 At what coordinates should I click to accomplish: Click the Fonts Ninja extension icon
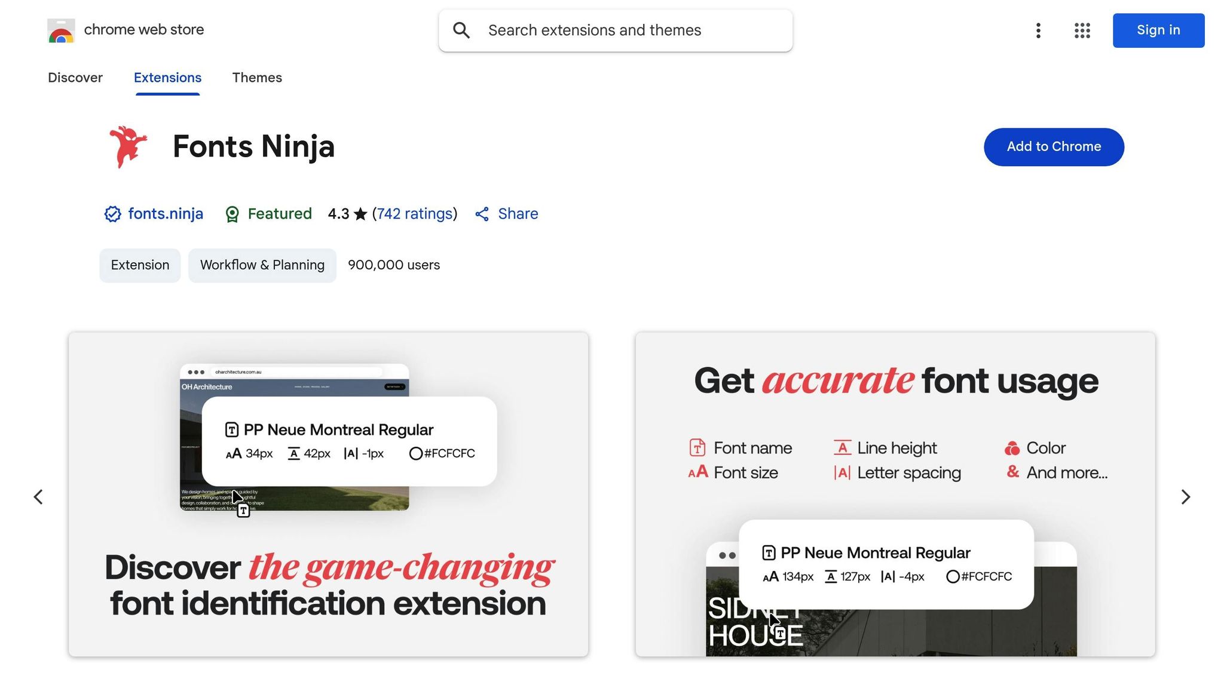click(128, 146)
